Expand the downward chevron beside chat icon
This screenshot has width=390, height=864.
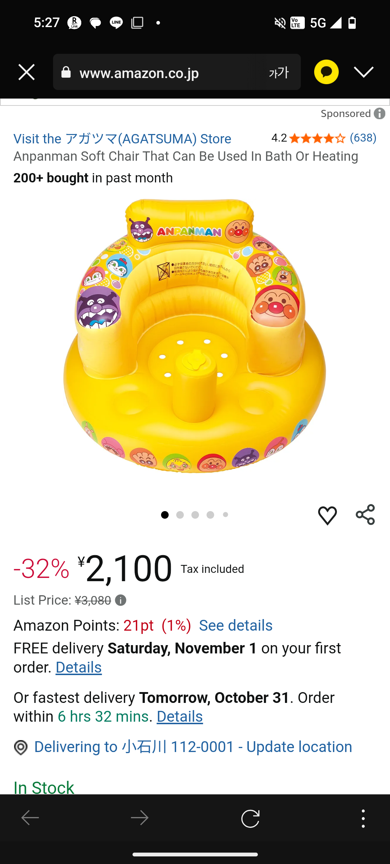tap(364, 72)
